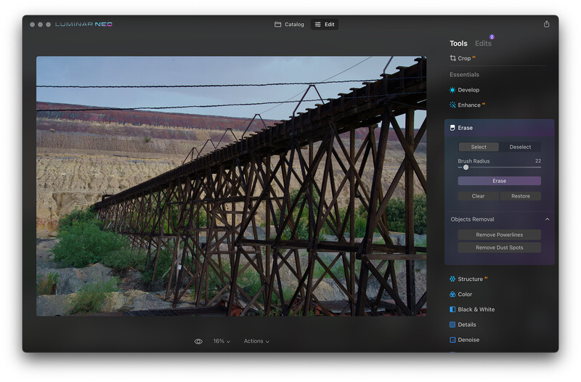Click the Catalog folder icon
The width and height of the screenshot is (581, 382).
[277, 25]
